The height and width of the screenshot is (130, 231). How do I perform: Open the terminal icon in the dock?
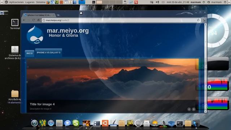(x=180, y=123)
